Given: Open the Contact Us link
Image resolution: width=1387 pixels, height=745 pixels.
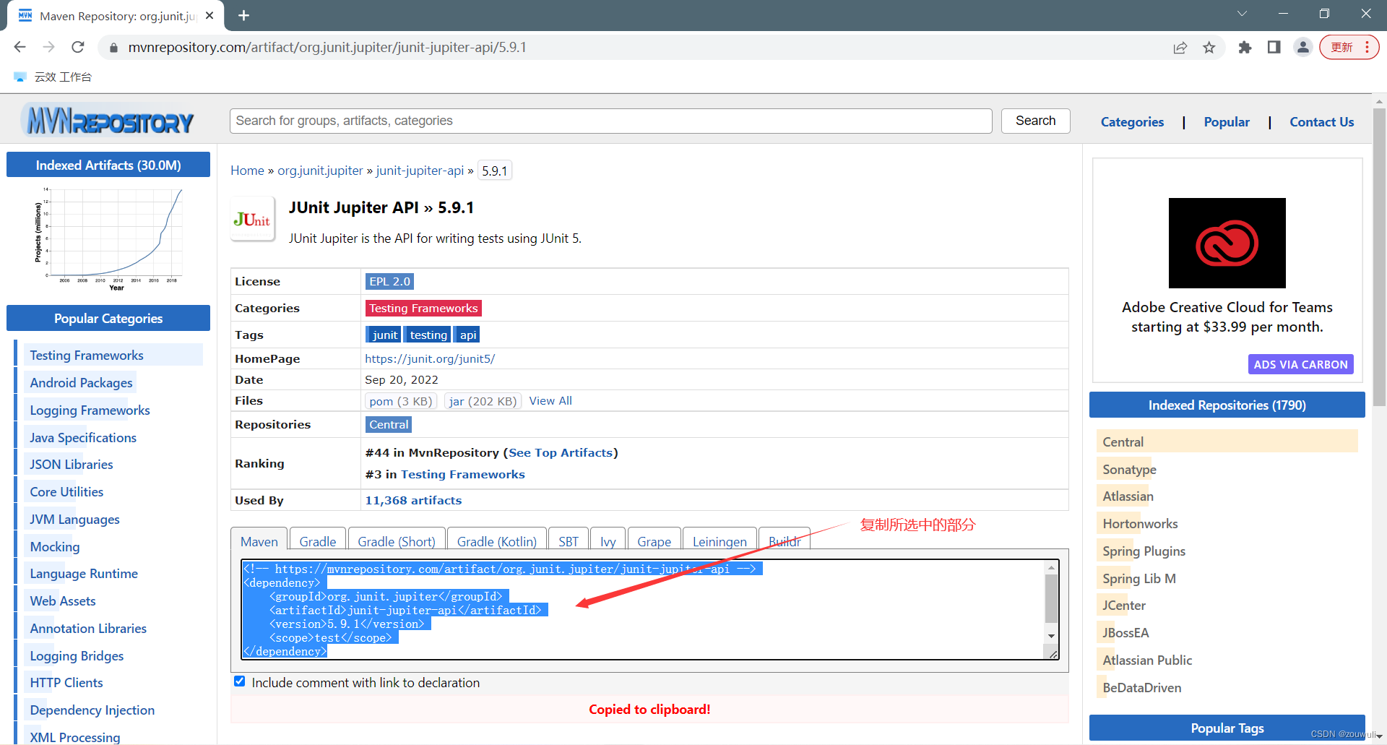Looking at the screenshot, I should [1321, 122].
